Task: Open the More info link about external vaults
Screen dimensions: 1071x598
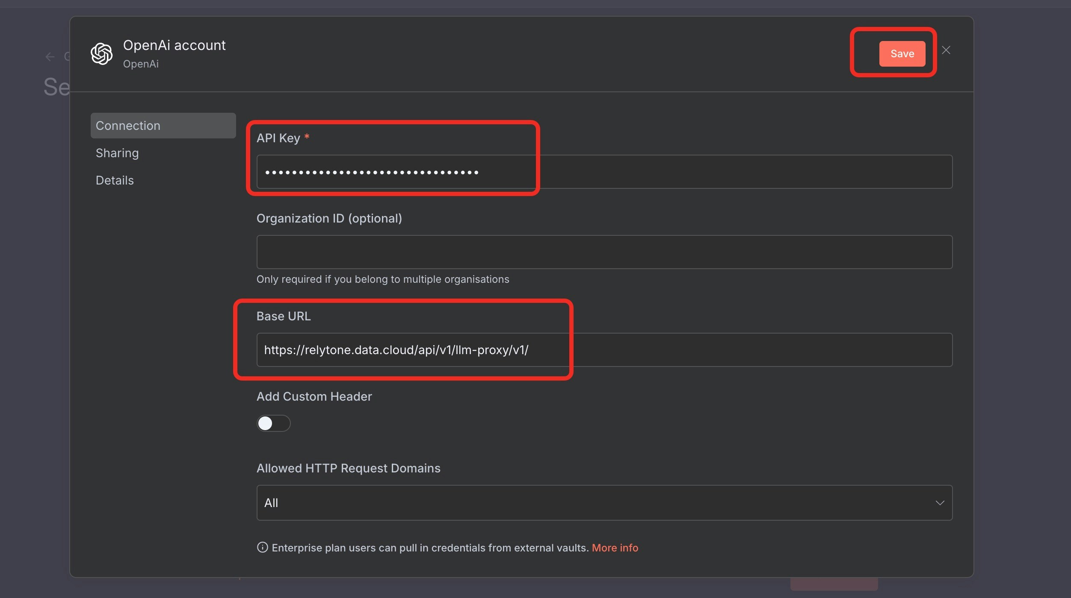Action: click(615, 548)
